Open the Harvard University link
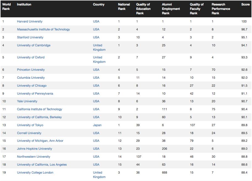The width and height of the screenshot is (252, 181). click(30, 21)
